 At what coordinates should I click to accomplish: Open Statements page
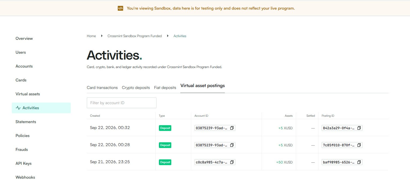(x=26, y=122)
